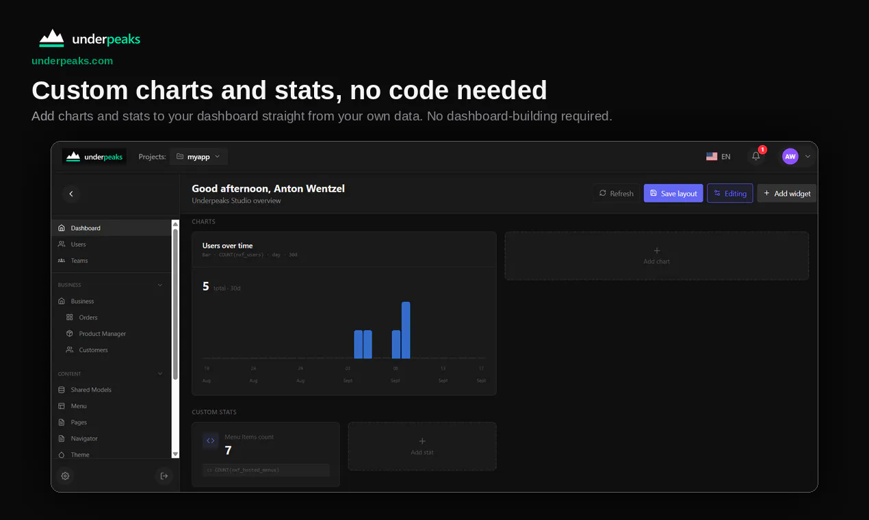Image resolution: width=869 pixels, height=520 pixels.
Task: Click the Save layout button
Action: click(673, 194)
